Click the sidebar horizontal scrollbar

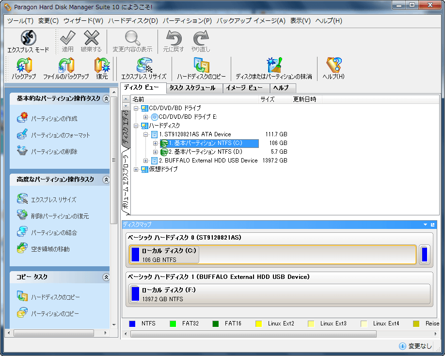pyautogui.click(x=54, y=333)
